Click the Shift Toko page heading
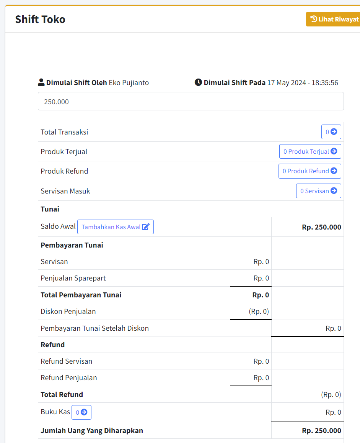This screenshot has height=443, width=360. tap(40, 19)
